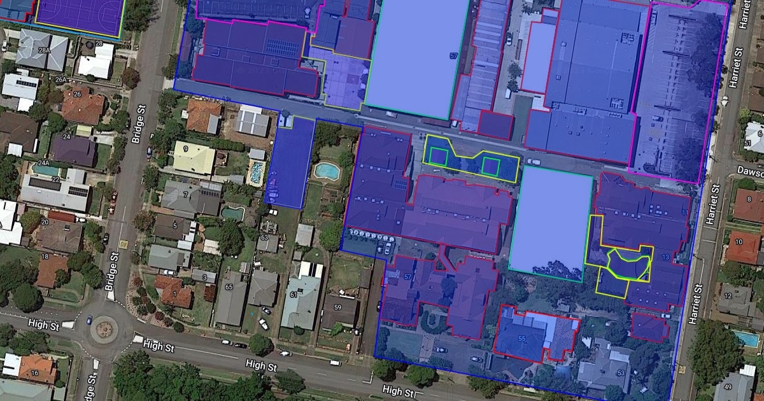Image resolution: width=764 pixels, height=401 pixels.
Task: Click the roundabout center island
Action: click(104, 330)
